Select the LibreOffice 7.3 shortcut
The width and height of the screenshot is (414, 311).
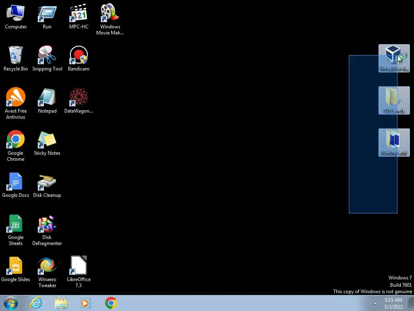(79, 272)
